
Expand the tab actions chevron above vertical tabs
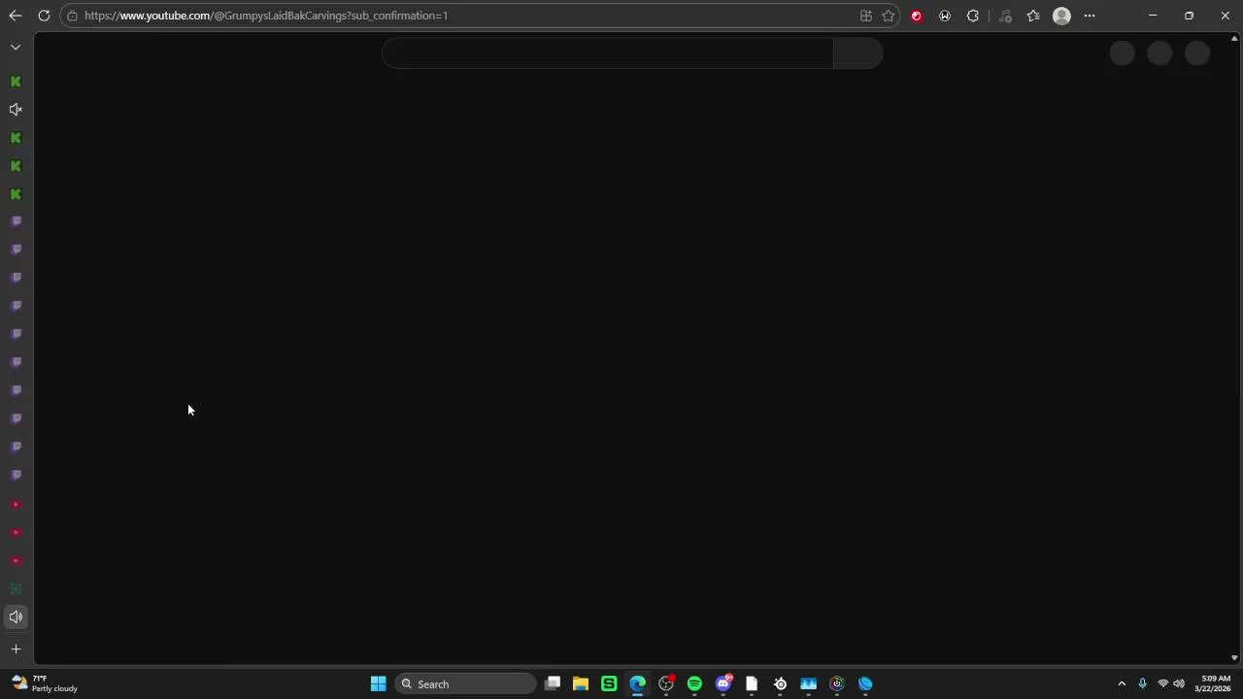tap(16, 47)
